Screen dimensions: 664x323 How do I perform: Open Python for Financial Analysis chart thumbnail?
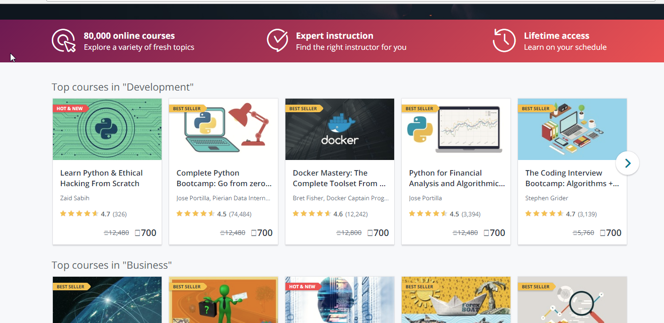[456, 129]
